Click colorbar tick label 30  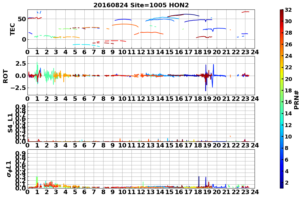(288, 21)
